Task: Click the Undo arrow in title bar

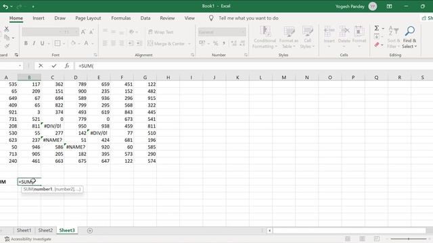Action: (5, 6)
